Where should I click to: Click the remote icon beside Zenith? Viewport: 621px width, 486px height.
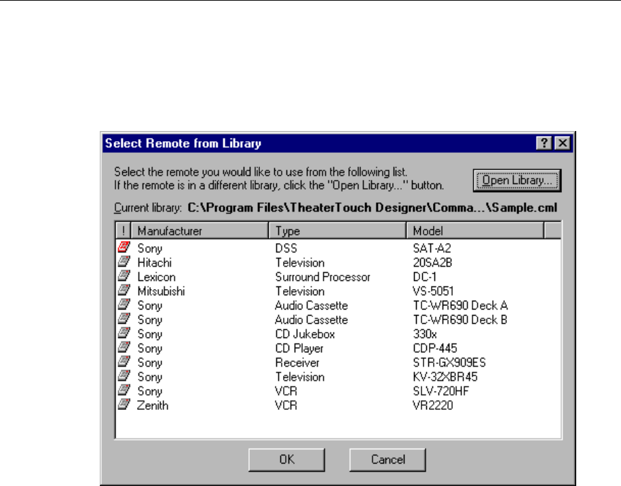pyautogui.click(x=124, y=404)
